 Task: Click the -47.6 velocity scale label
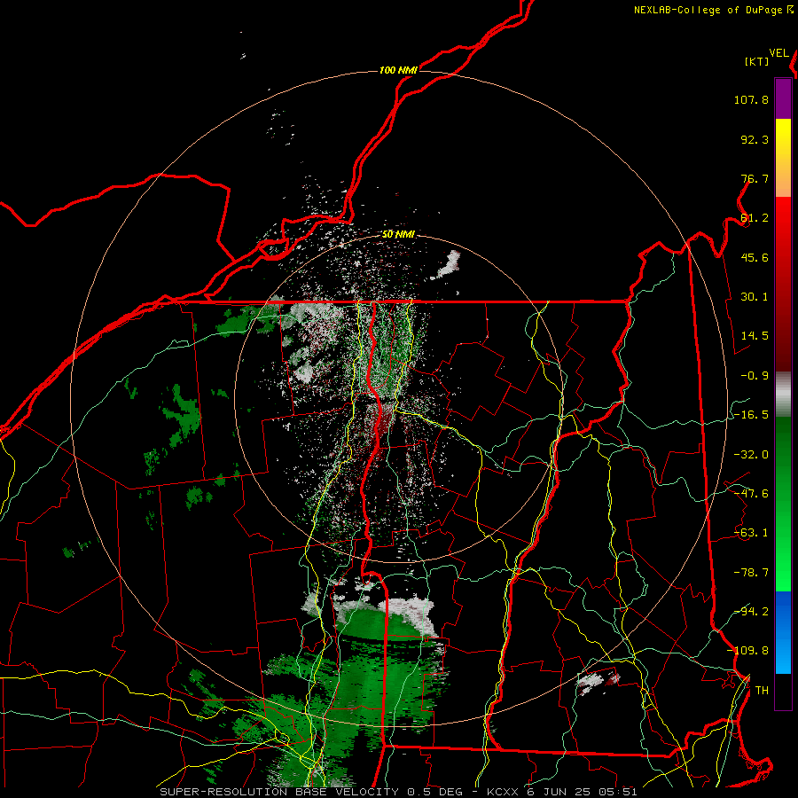click(751, 494)
